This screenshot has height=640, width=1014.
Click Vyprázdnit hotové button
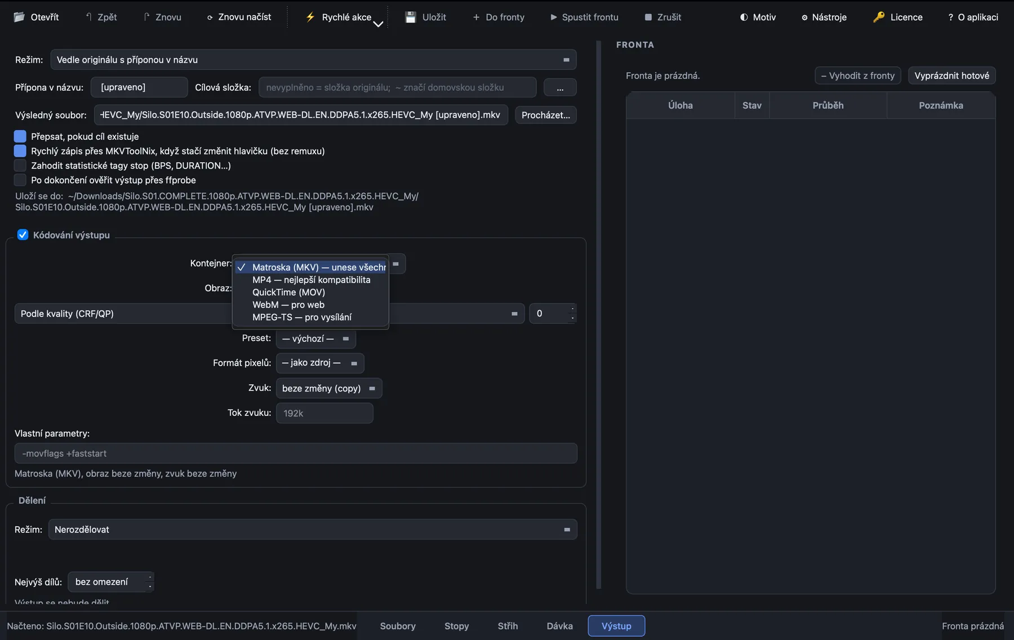(952, 75)
